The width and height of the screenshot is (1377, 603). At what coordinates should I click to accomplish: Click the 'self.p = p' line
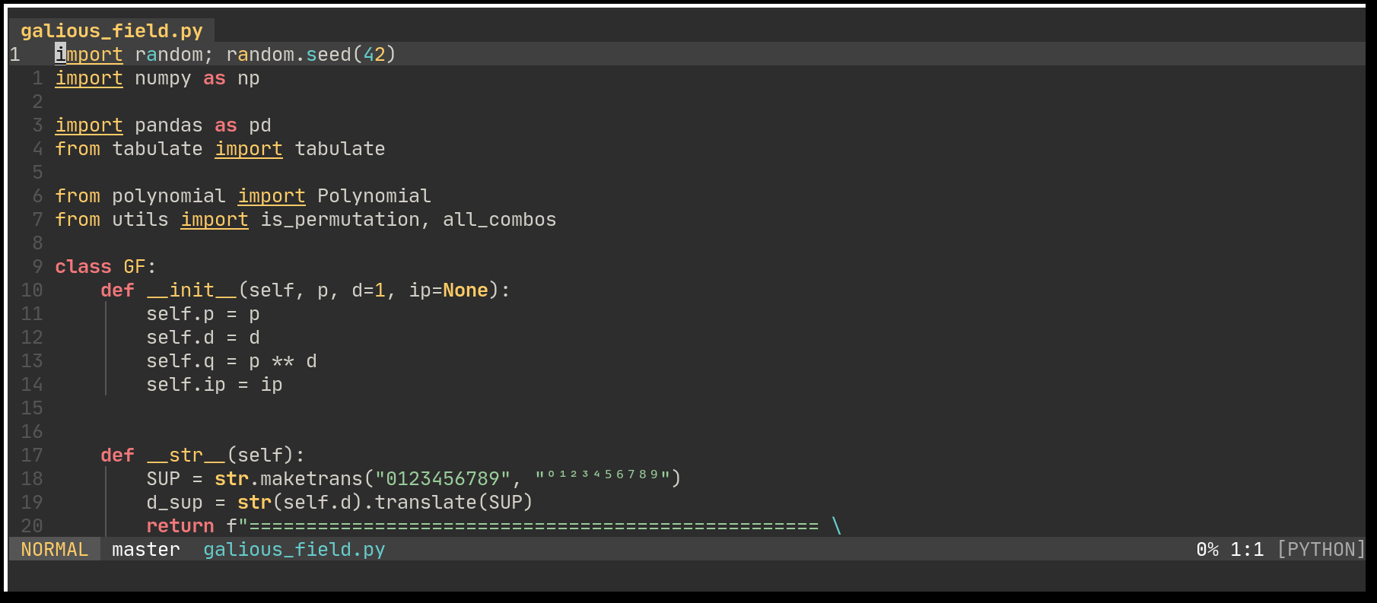click(203, 314)
